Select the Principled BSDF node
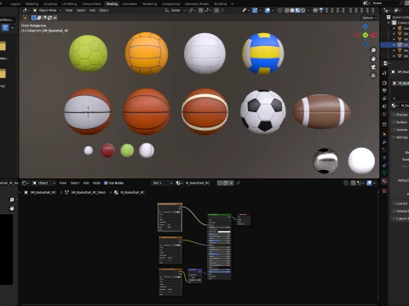 [219, 246]
